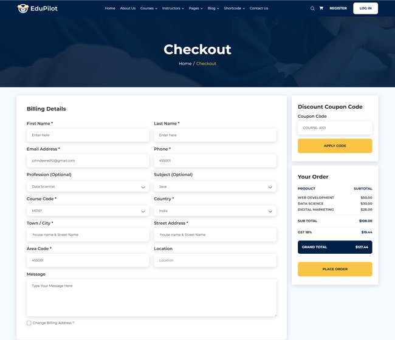Image resolution: width=395 pixels, height=340 pixels.
Task: Click the LOG IN button
Action: [x=365, y=8]
